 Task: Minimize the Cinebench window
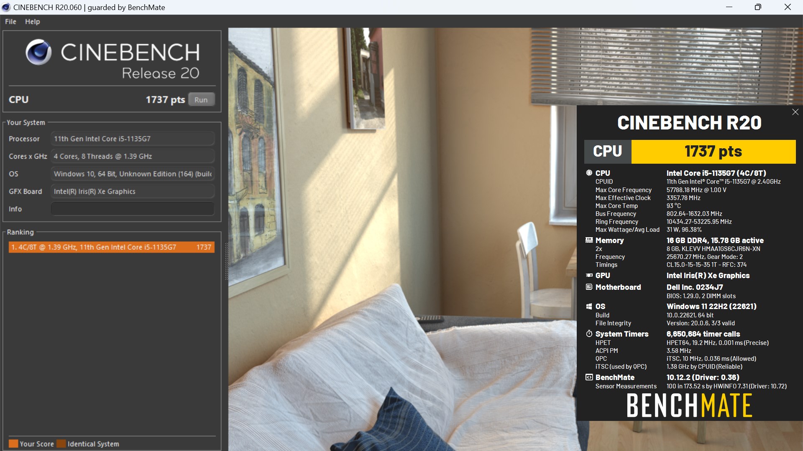click(x=729, y=7)
